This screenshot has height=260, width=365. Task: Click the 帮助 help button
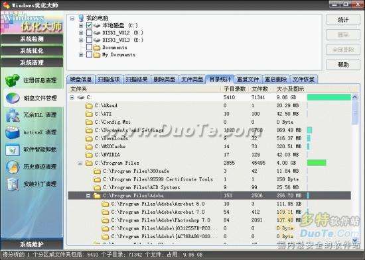click(343, 65)
